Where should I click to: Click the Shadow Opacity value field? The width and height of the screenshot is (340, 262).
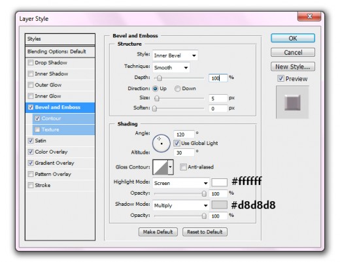click(218, 216)
